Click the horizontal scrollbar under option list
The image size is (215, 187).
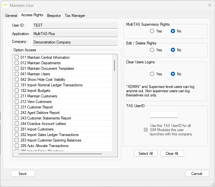pyautogui.click(x=60, y=154)
